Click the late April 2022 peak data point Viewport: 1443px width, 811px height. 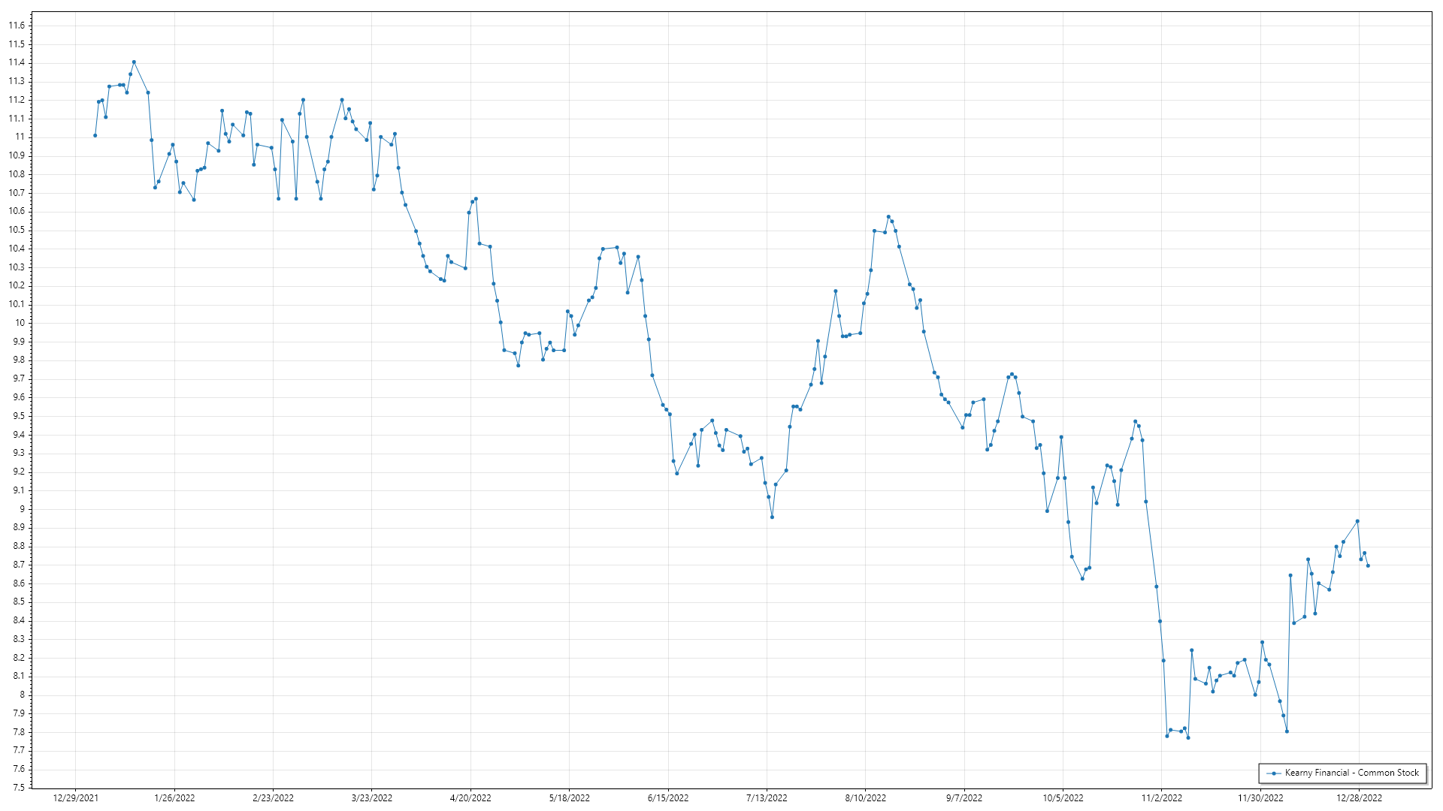click(x=476, y=199)
